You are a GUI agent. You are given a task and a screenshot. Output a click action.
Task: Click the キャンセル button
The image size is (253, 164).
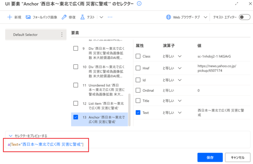pyautogui.click(x=238, y=157)
